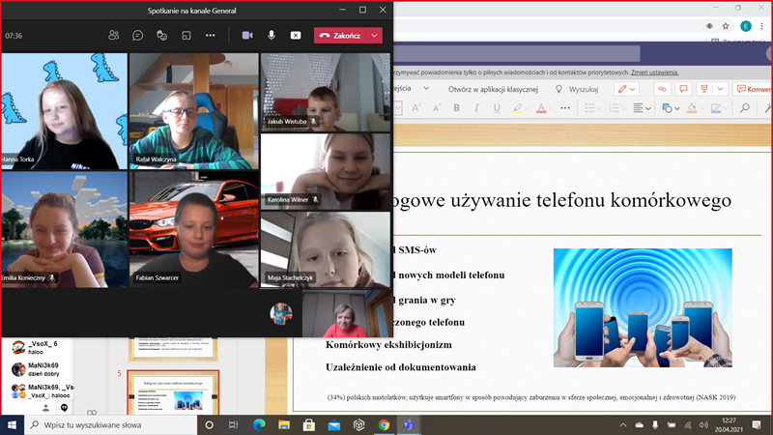End the call with Zakończ button
The width and height of the screenshot is (773, 435).
pyautogui.click(x=339, y=35)
